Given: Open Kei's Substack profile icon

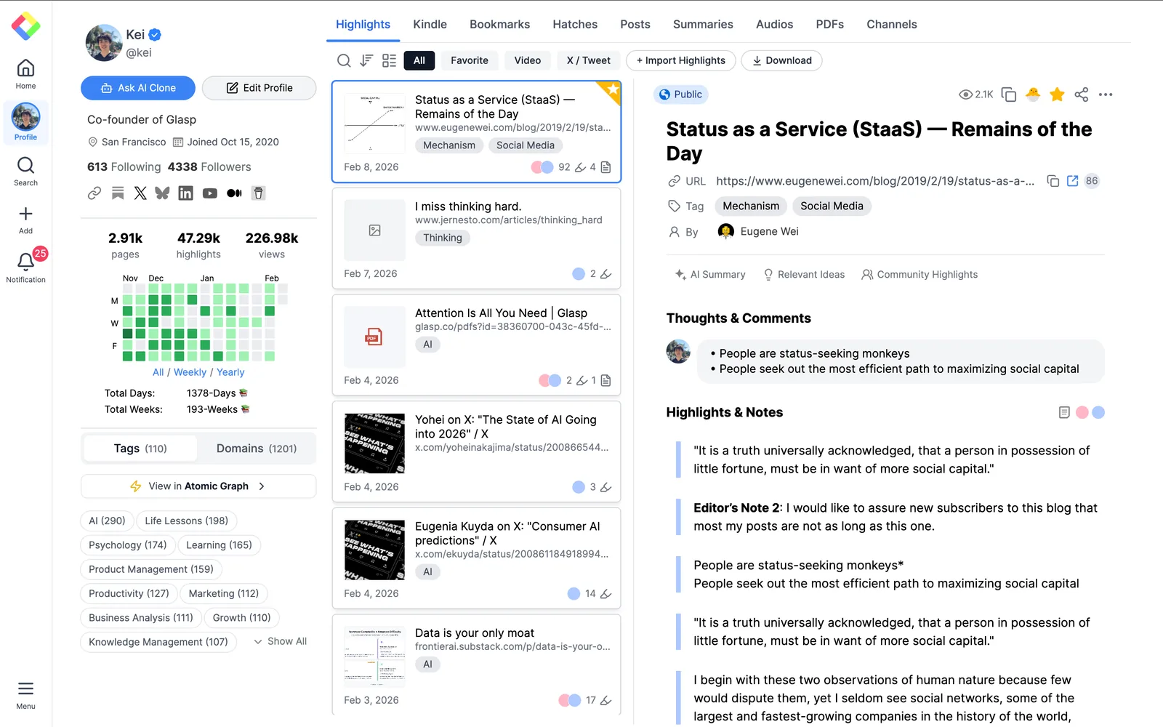Looking at the screenshot, I should pos(118,193).
